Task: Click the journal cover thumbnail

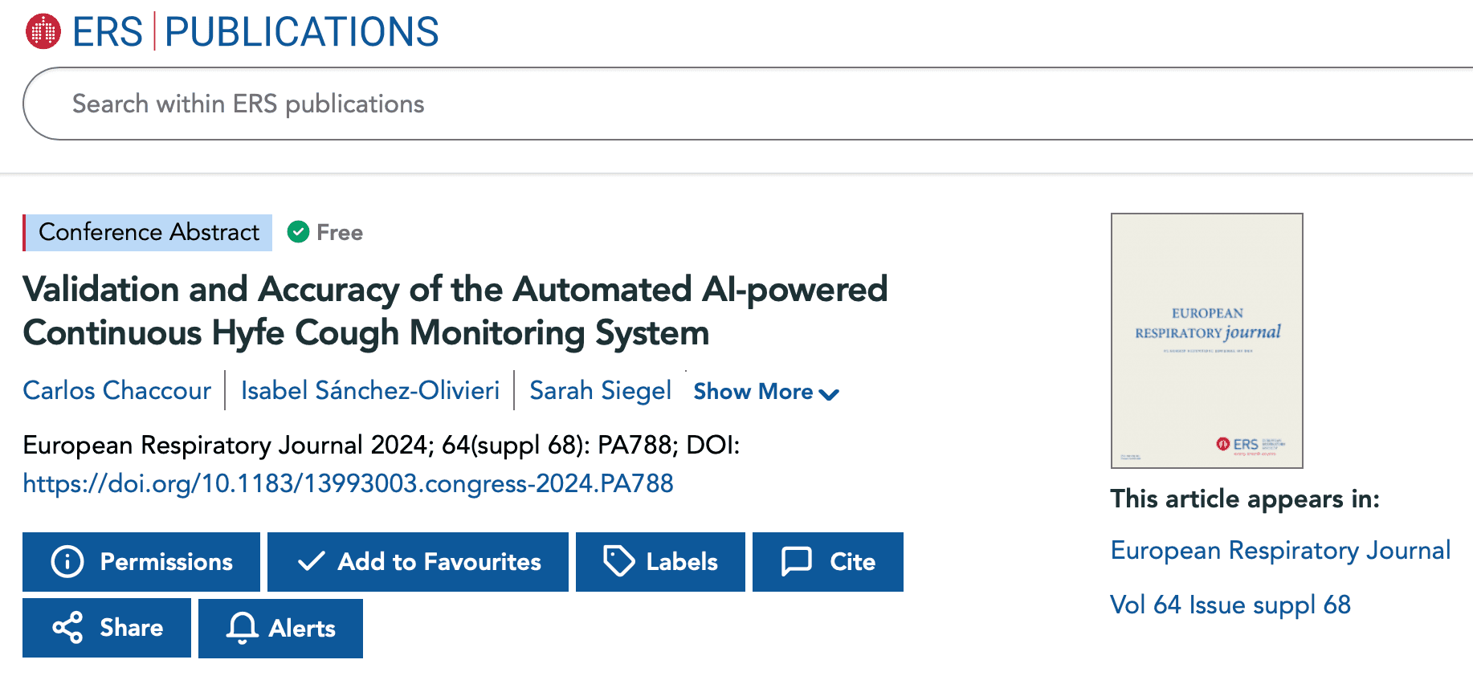Action: pyautogui.click(x=1206, y=340)
